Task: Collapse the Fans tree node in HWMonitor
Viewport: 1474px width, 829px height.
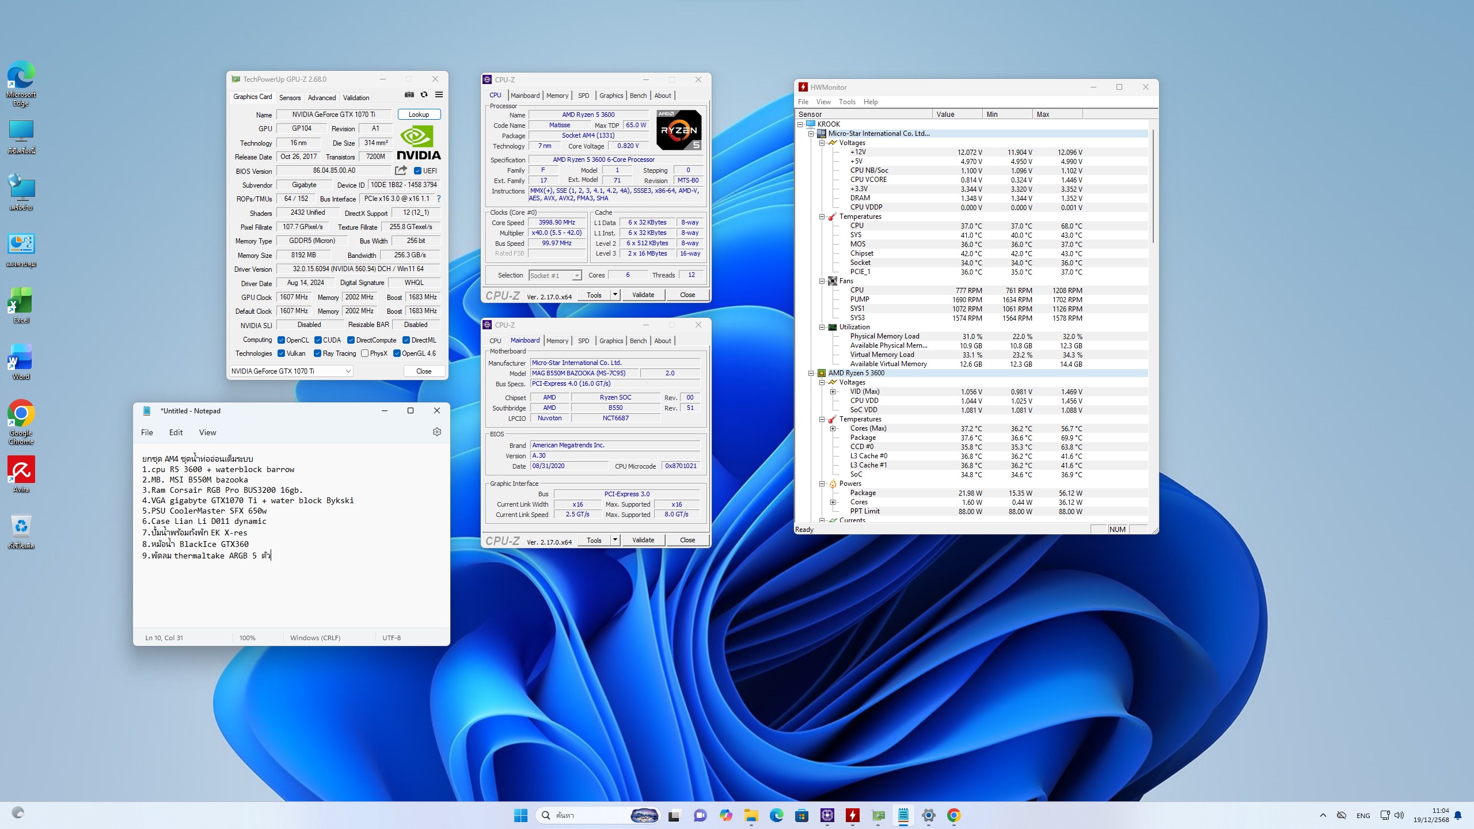Action: (822, 281)
